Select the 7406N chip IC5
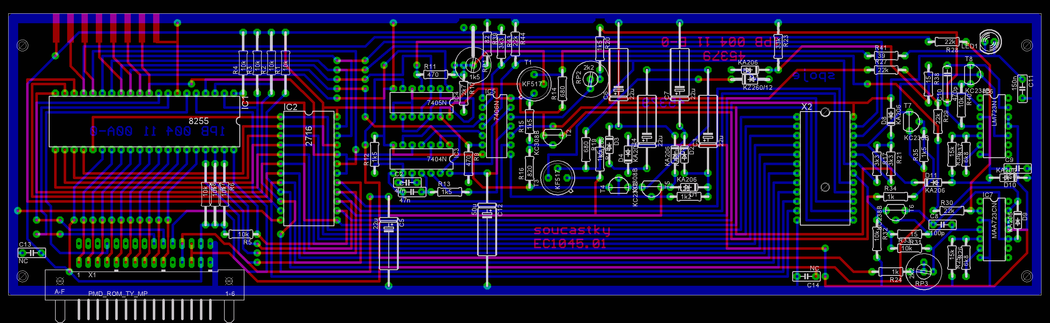The width and height of the screenshot is (1050, 323). click(496, 126)
